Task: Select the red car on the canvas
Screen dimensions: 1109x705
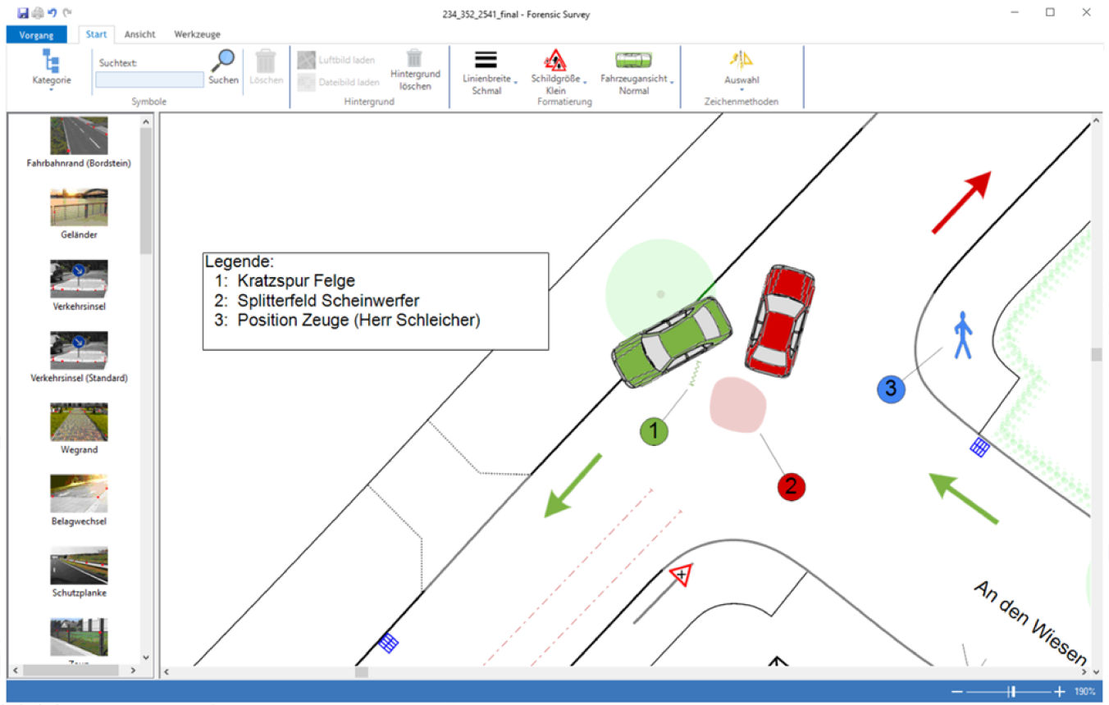Action: [779, 321]
